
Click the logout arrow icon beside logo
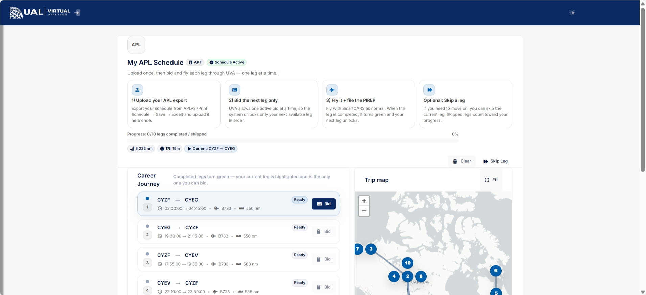(77, 13)
